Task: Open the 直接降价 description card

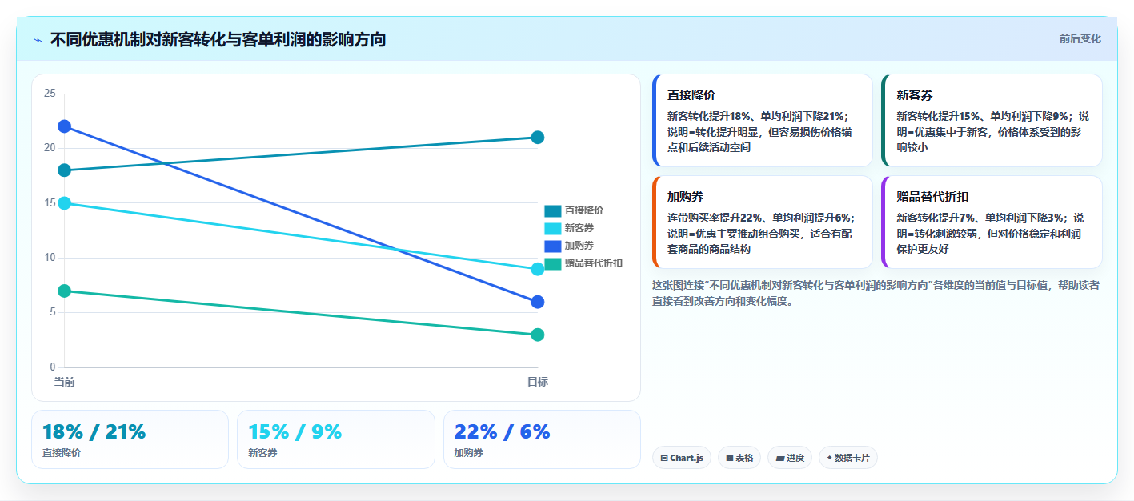Action: 763,120
